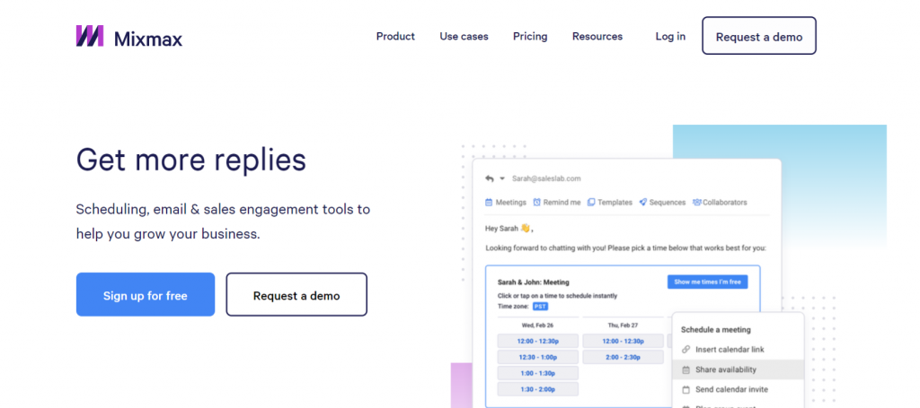Click the Remind me alarm clock icon

tap(537, 203)
